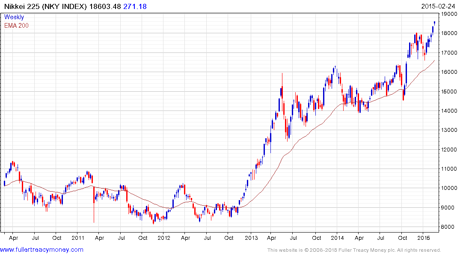Click the 12000 y-axis label

449,149
